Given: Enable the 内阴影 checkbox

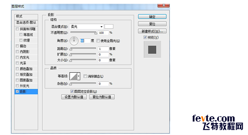Looking at the screenshot, I should click(x=17, y=52).
